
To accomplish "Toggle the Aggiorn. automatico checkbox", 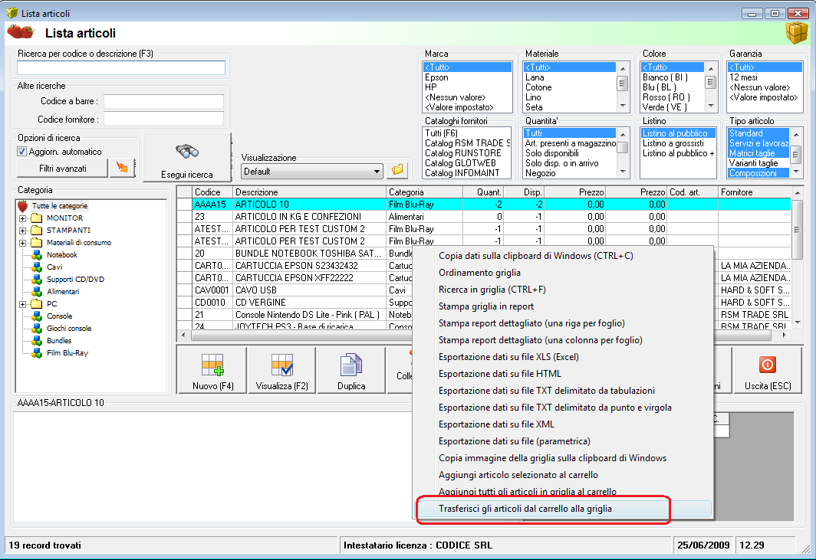I will coord(21,152).
